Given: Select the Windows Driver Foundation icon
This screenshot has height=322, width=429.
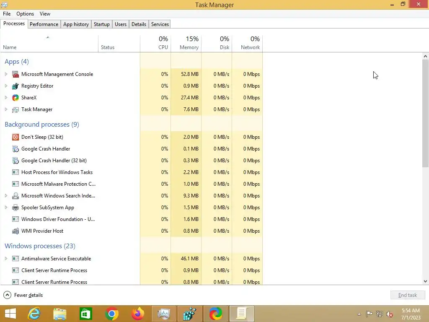Looking at the screenshot, I should tap(16, 220).
